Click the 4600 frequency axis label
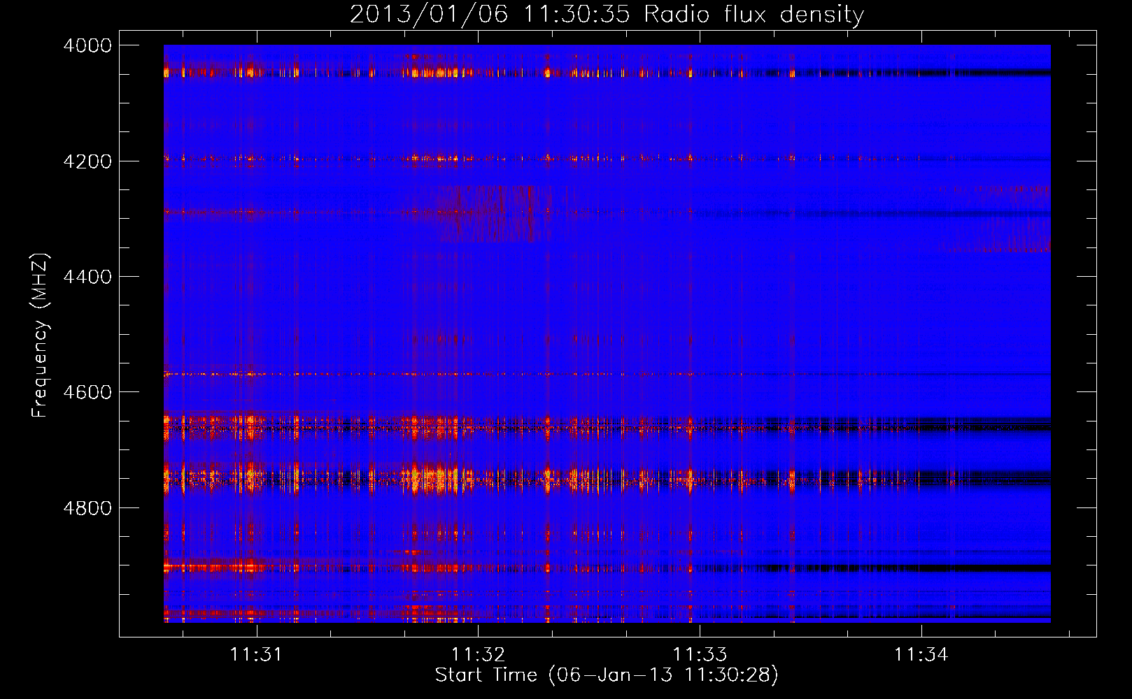The width and height of the screenshot is (1132, 699). (87, 392)
